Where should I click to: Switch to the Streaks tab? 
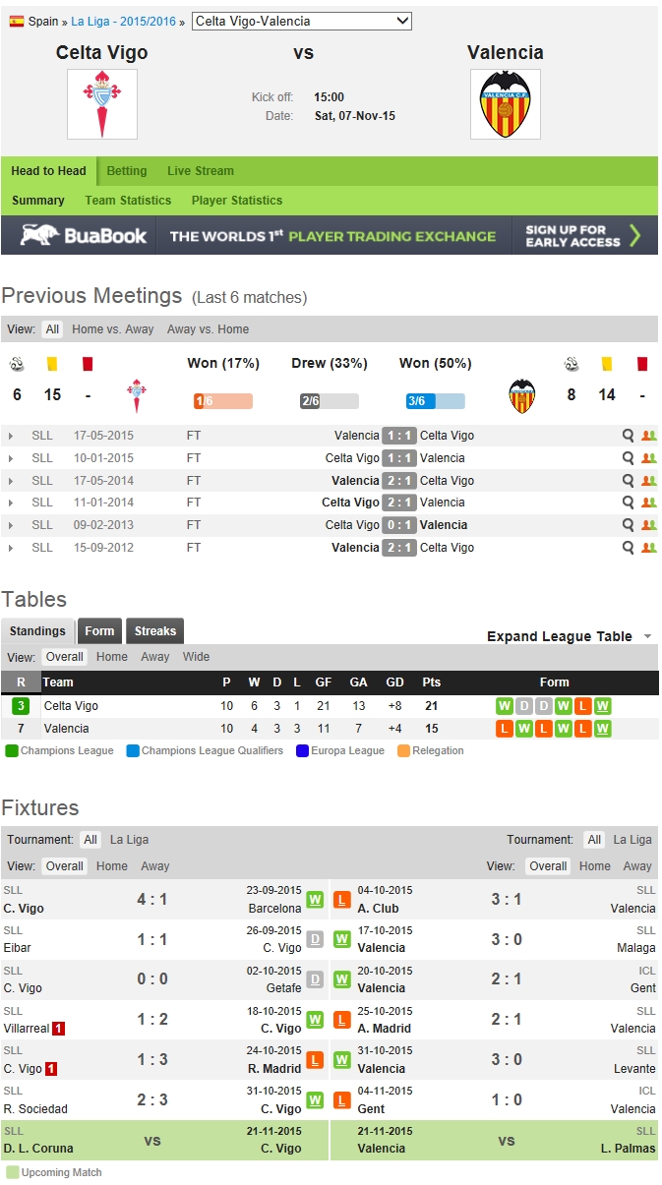(x=154, y=631)
